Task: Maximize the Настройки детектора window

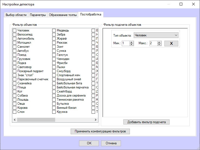Action: pos(181,4)
